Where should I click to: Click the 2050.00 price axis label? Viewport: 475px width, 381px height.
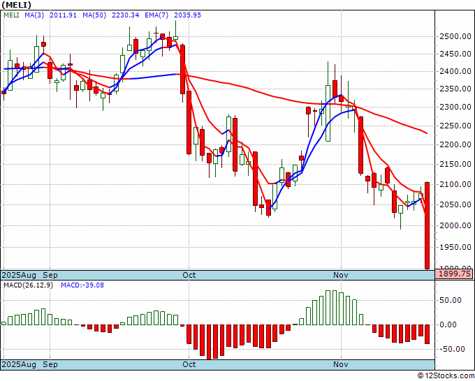[455, 204]
